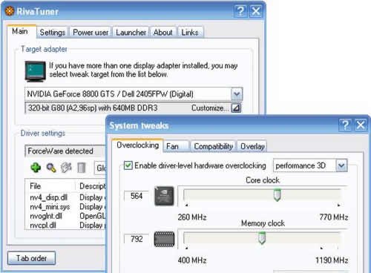Click the 260 MHz minimum core label
Screen dimensions: 371x273
192,217
